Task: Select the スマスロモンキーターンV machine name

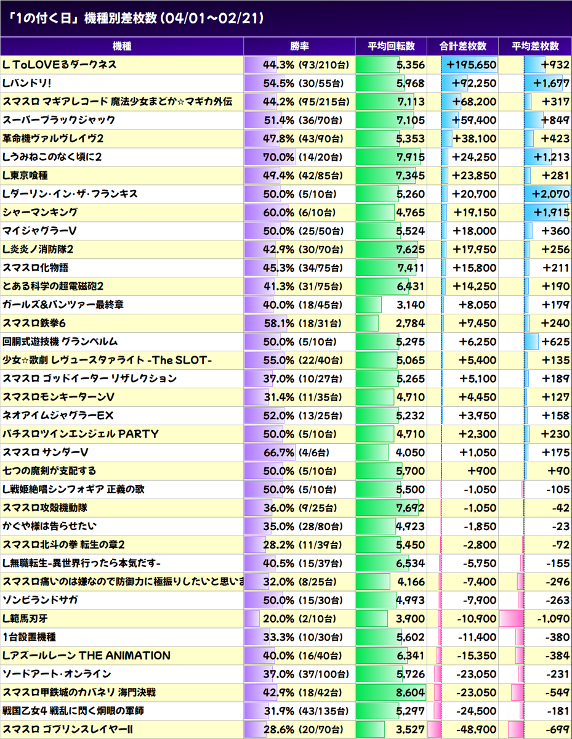Action: [58, 397]
